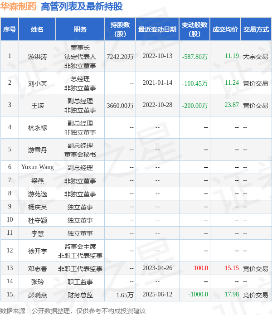Click row number 10

click(10, 219)
